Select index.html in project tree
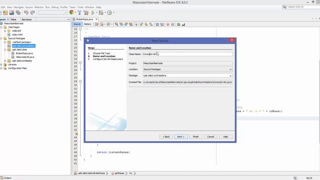 [x=17, y=34]
